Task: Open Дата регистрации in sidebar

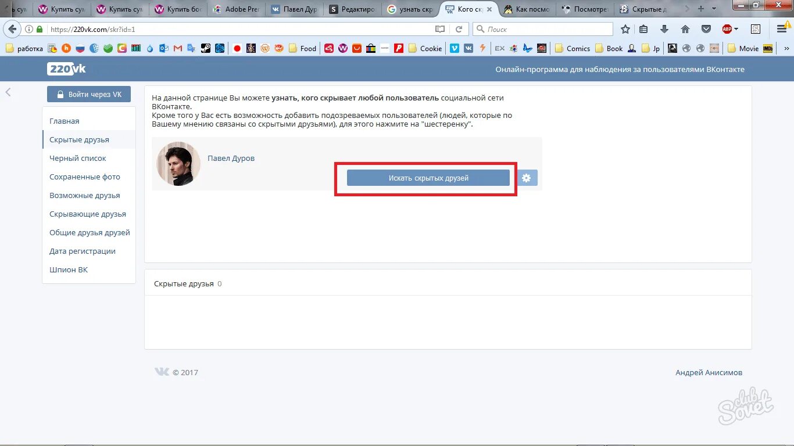Action: click(89, 251)
